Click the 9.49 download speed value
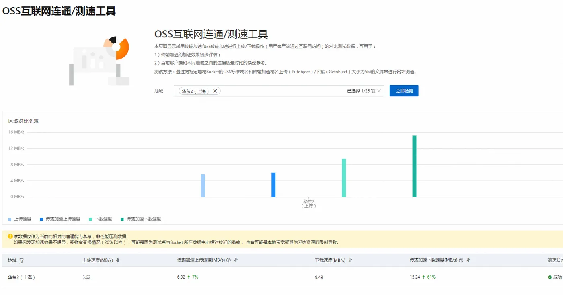Viewport: 563px width, 295px height. pos(319,277)
